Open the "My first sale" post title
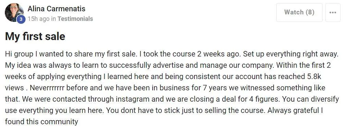The height and width of the screenshot is (128, 346). [x=35, y=36]
